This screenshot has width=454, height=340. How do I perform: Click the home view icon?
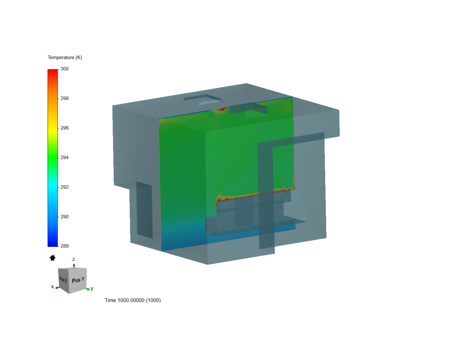(52, 258)
